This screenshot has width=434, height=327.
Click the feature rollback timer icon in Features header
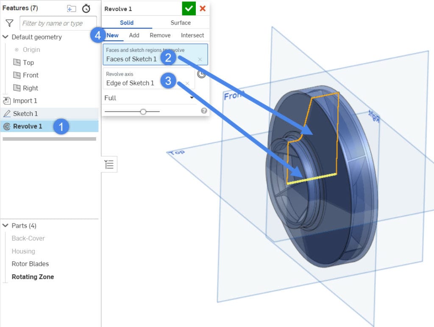pyautogui.click(x=86, y=8)
